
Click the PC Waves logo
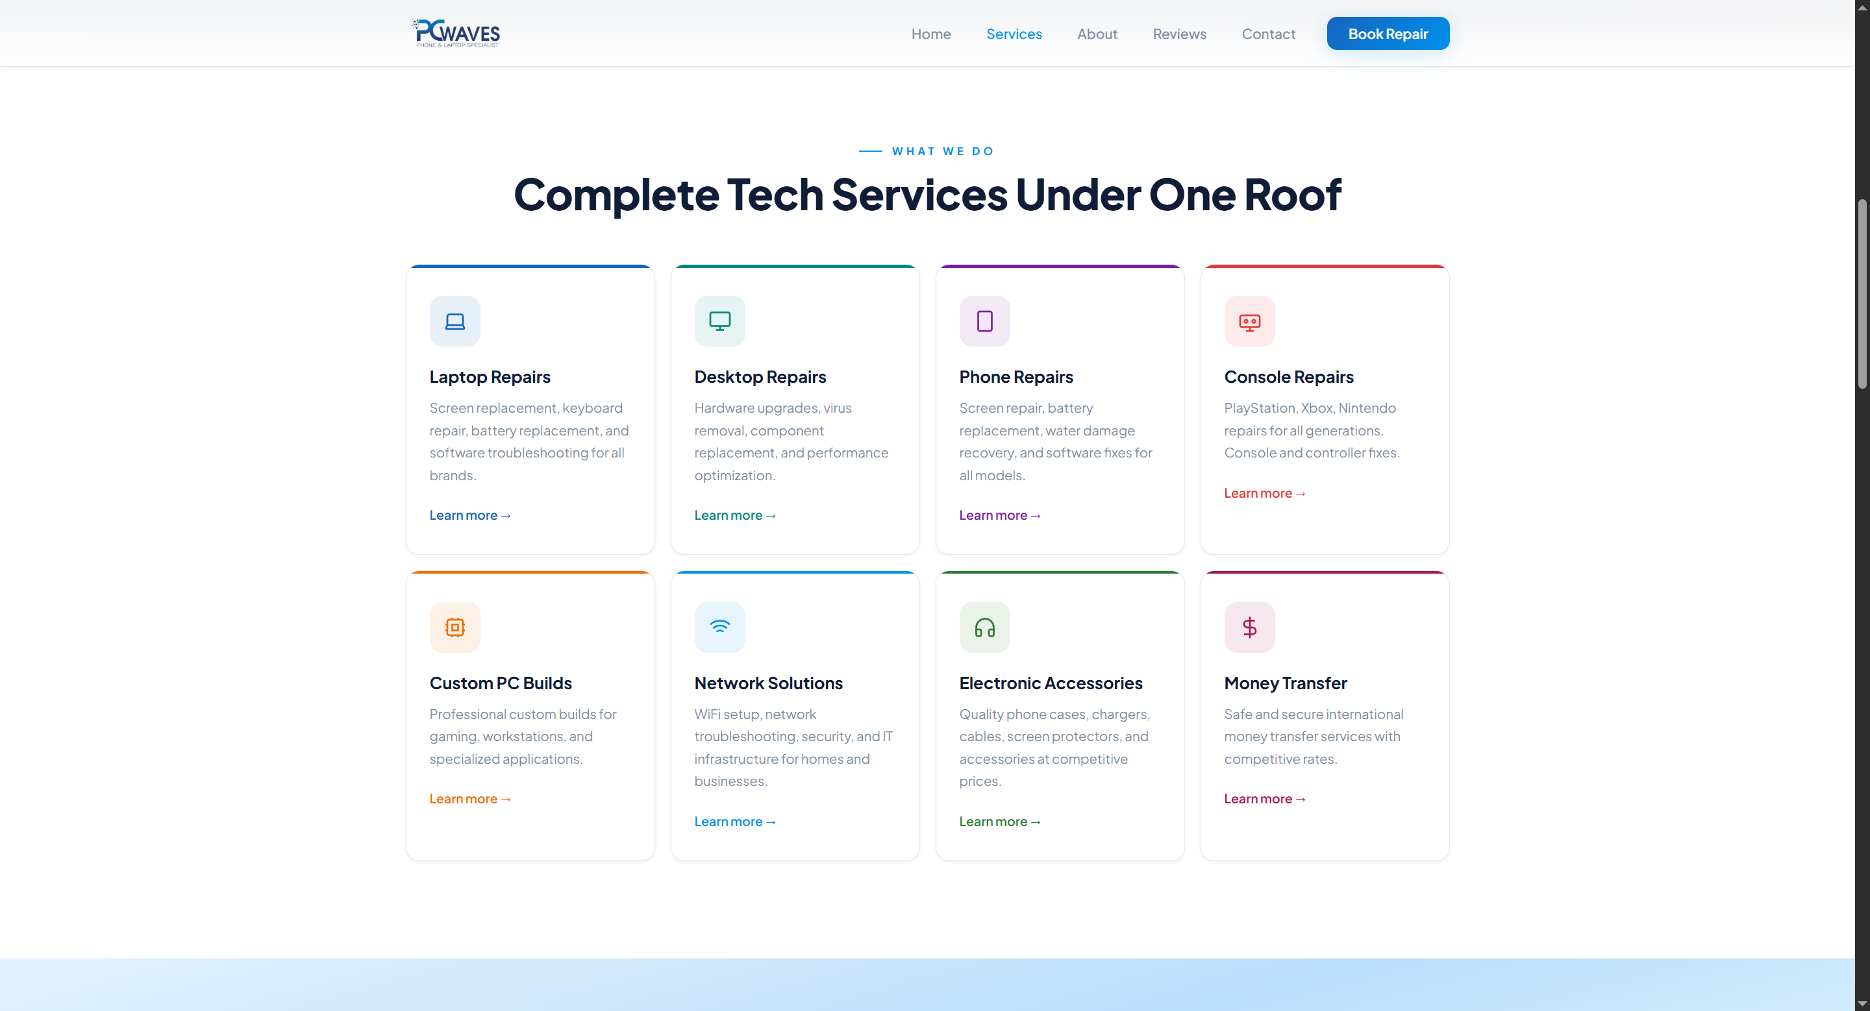pos(456,33)
